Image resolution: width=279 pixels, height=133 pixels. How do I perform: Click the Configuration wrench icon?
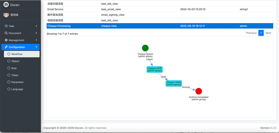(x=6, y=47)
